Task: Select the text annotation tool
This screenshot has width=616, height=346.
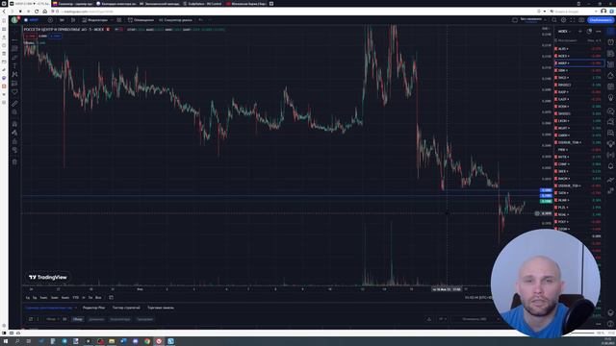Action: pos(14,66)
